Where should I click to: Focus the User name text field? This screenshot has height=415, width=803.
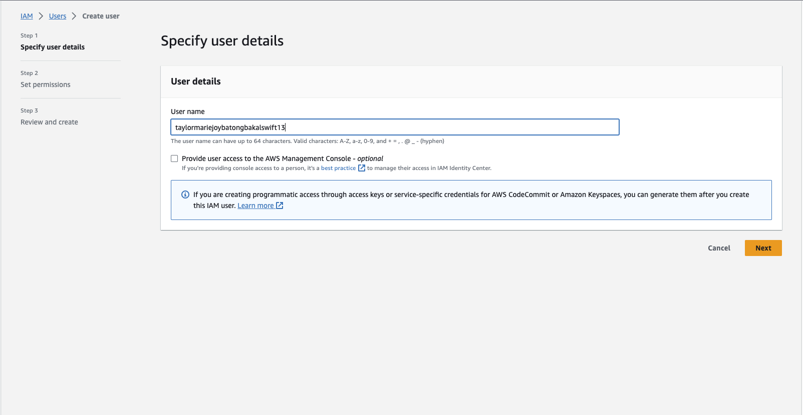pos(395,127)
